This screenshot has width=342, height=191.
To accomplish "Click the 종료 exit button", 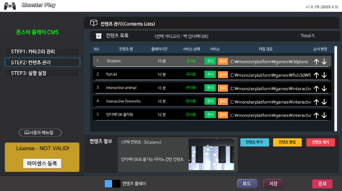I will pos(322,183).
